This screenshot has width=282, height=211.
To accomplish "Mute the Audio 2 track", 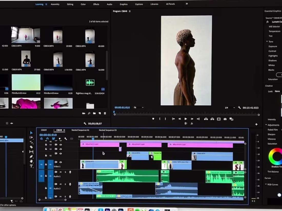I will [60, 184].
